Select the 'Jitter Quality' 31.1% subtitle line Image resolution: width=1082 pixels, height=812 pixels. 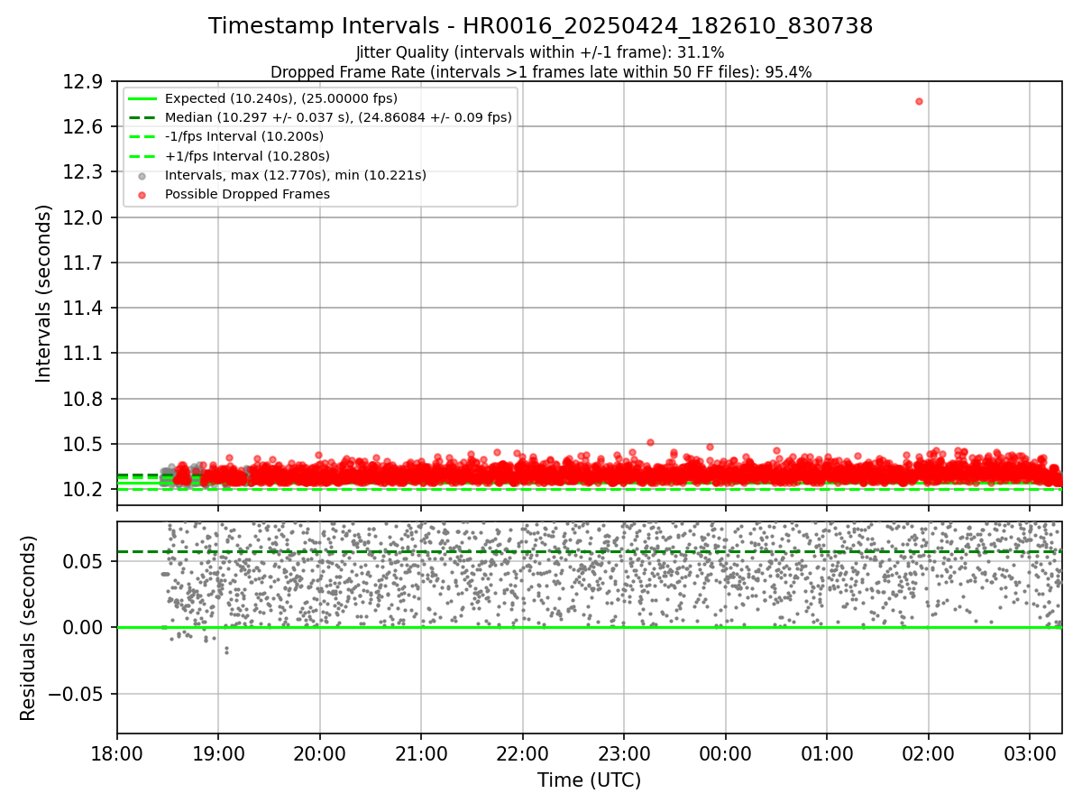[x=541, y=52]
